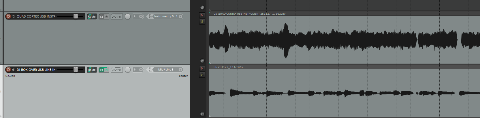The width and height of the screenshot is (480, 118).
Task: Expand the Mic / Line 3 input selector
Action: pyautogui.click(x=180, y=70)
